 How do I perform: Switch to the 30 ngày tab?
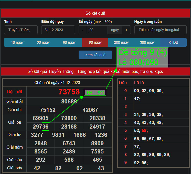(x=43, y=42)
